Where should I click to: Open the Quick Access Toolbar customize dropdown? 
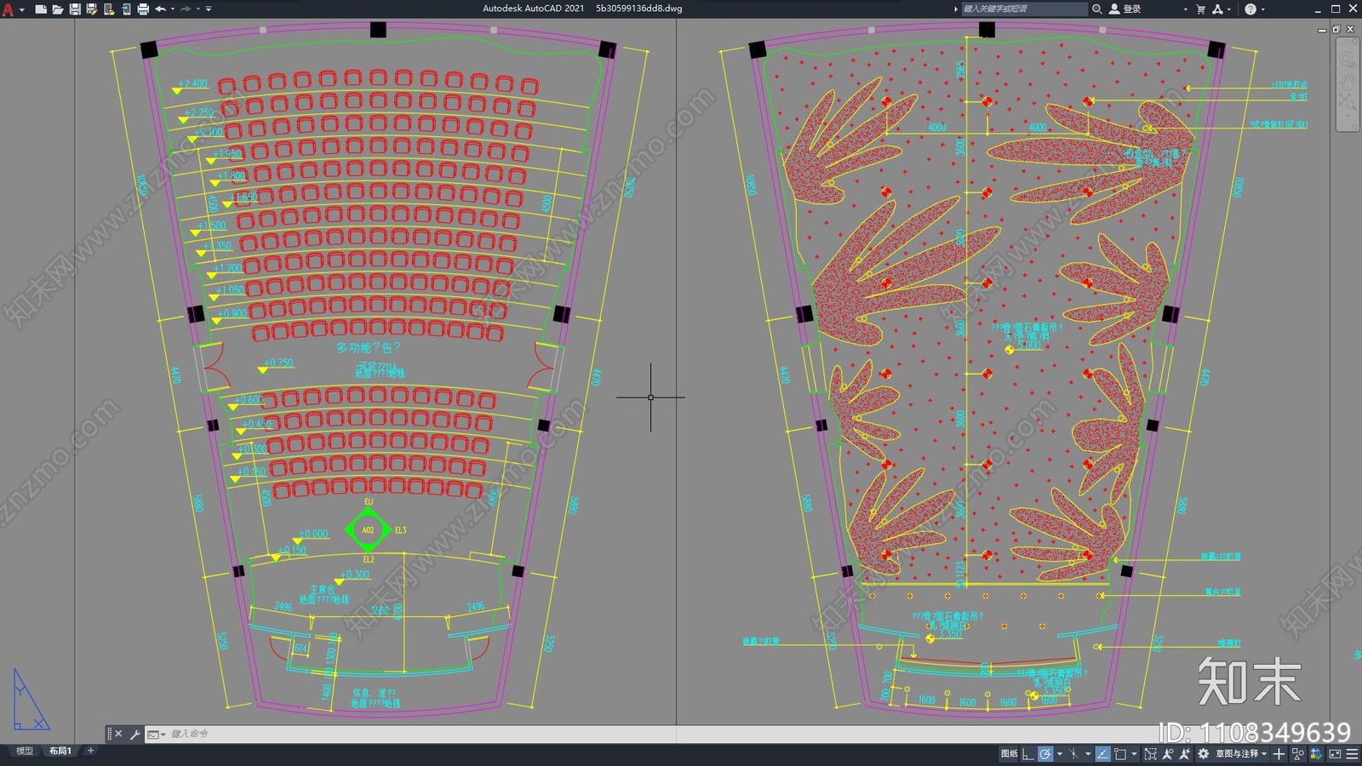209,9
